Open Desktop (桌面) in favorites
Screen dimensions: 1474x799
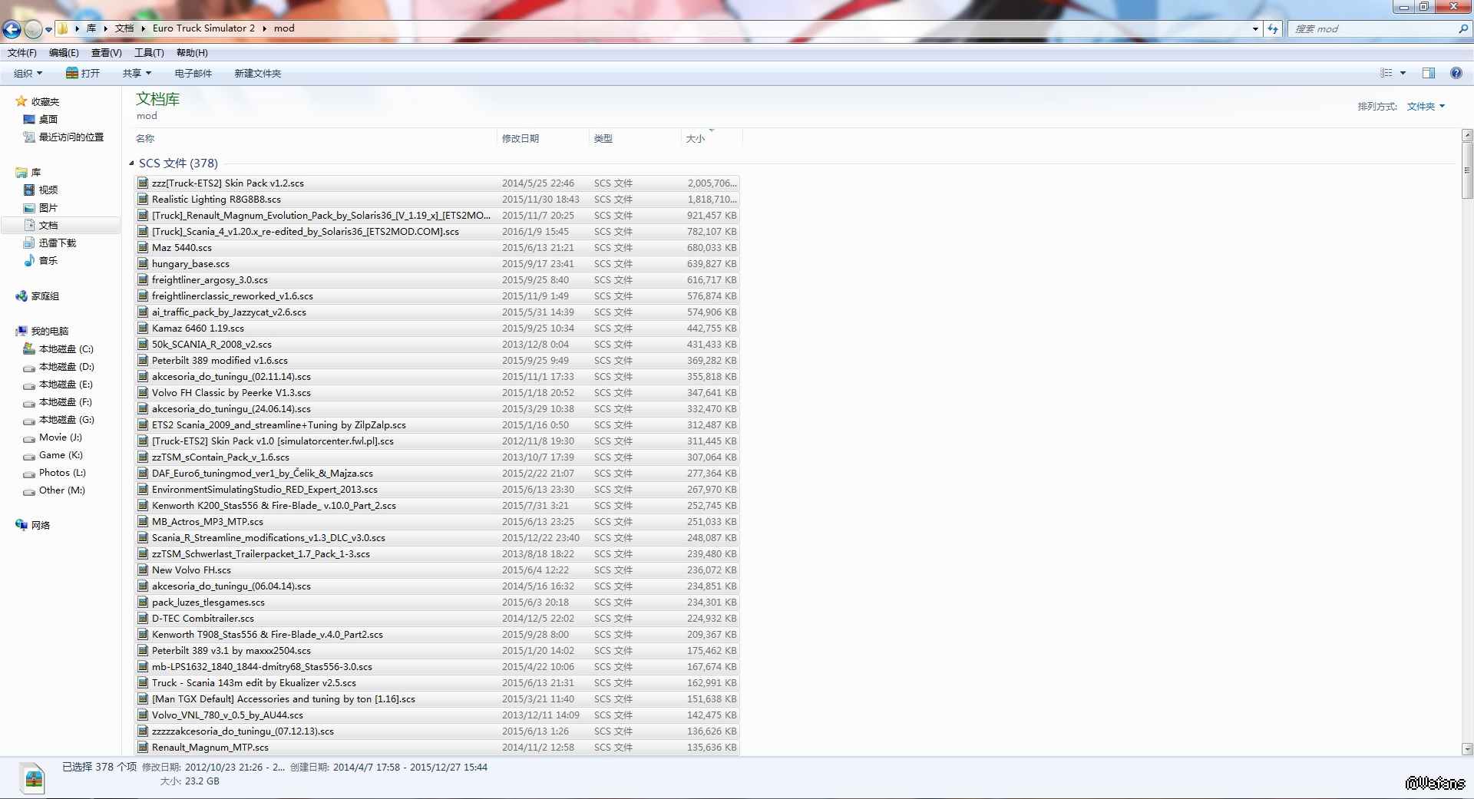click(48, 119)
